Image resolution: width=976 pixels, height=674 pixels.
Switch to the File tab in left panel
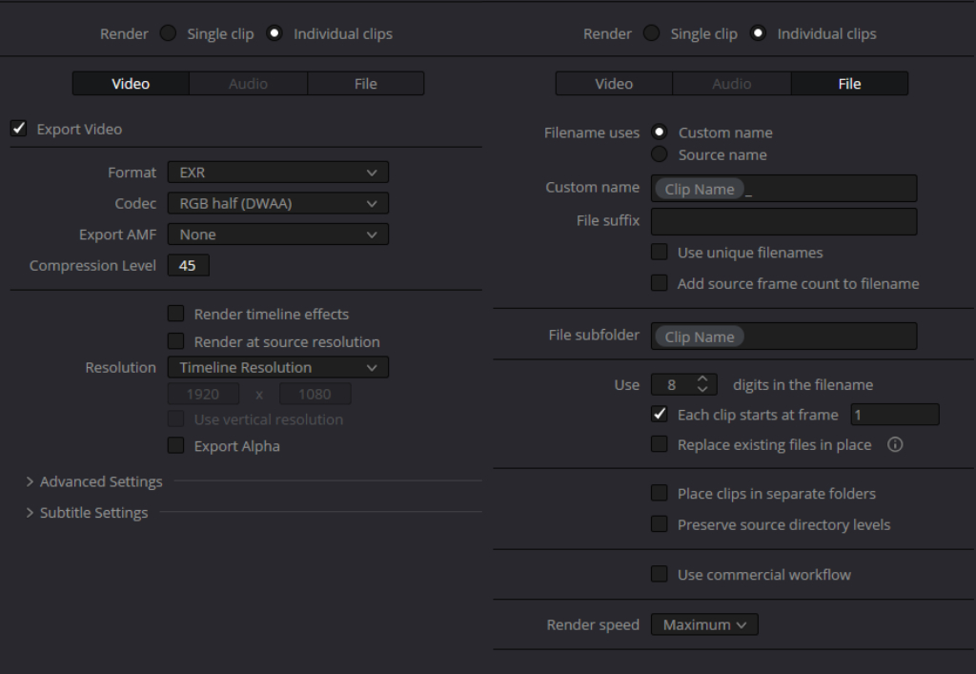coord(366,84)
